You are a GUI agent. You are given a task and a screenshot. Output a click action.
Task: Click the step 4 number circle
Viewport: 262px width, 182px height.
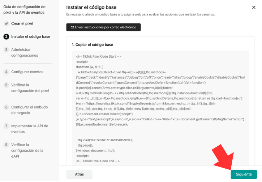(x=6, y=72)
